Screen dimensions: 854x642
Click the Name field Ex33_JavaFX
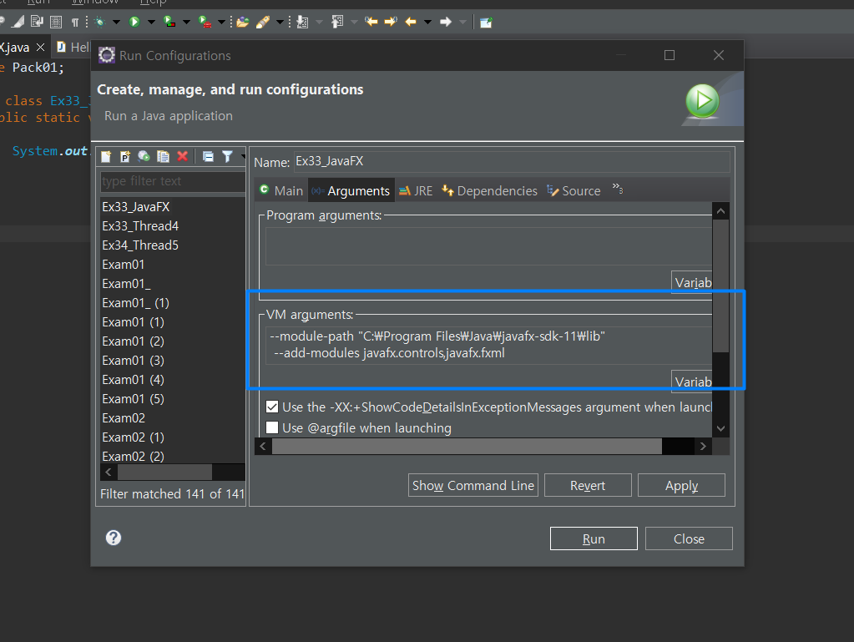tap(511, 162)
